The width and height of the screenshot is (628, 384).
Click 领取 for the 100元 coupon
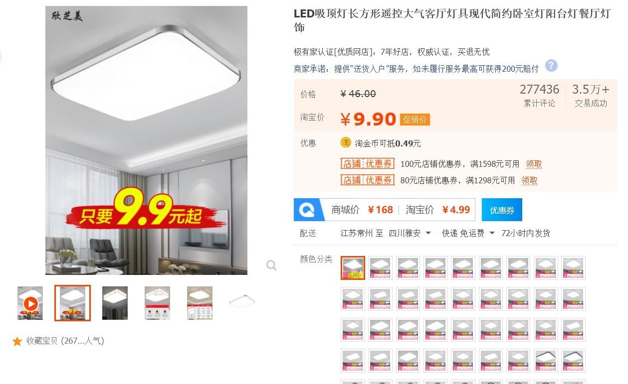pos(534,164)
